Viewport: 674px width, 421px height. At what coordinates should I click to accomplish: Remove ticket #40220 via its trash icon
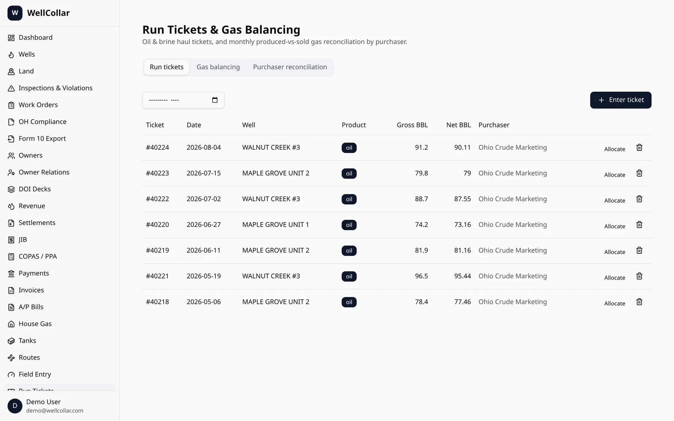pyautogui.click(x=639, y=225)
